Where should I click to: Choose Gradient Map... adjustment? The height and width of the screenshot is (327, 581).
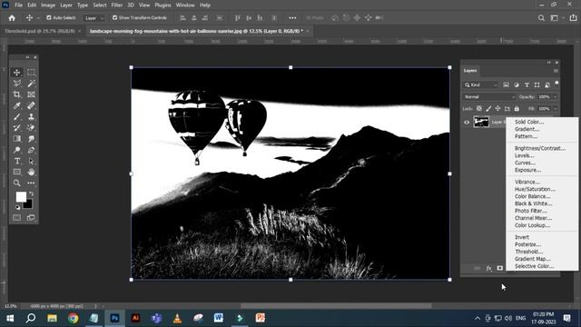point(533,259)
